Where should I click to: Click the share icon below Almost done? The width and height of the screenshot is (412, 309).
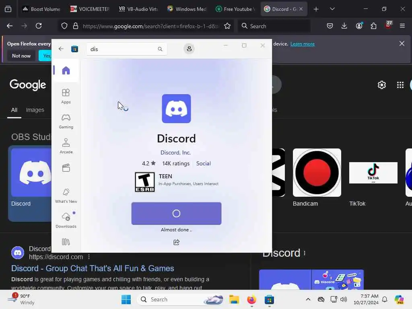pyautogui.click(x=176, y=242)
